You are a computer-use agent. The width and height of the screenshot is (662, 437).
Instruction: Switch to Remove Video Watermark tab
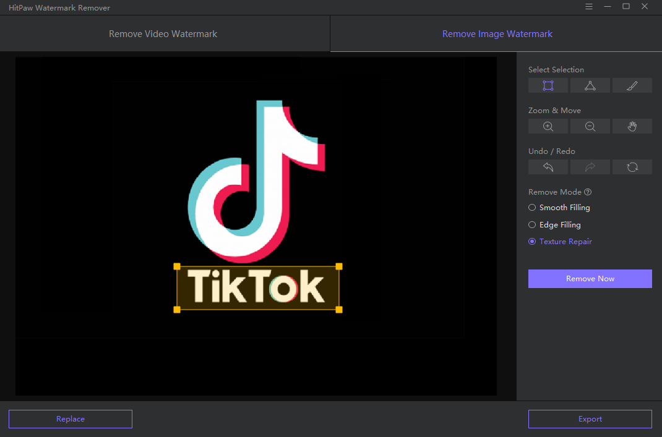point(163,34)
